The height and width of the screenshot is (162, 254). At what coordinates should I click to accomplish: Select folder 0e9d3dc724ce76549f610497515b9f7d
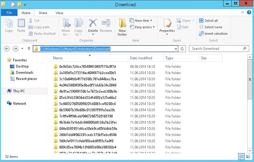[x=85, y=66]
